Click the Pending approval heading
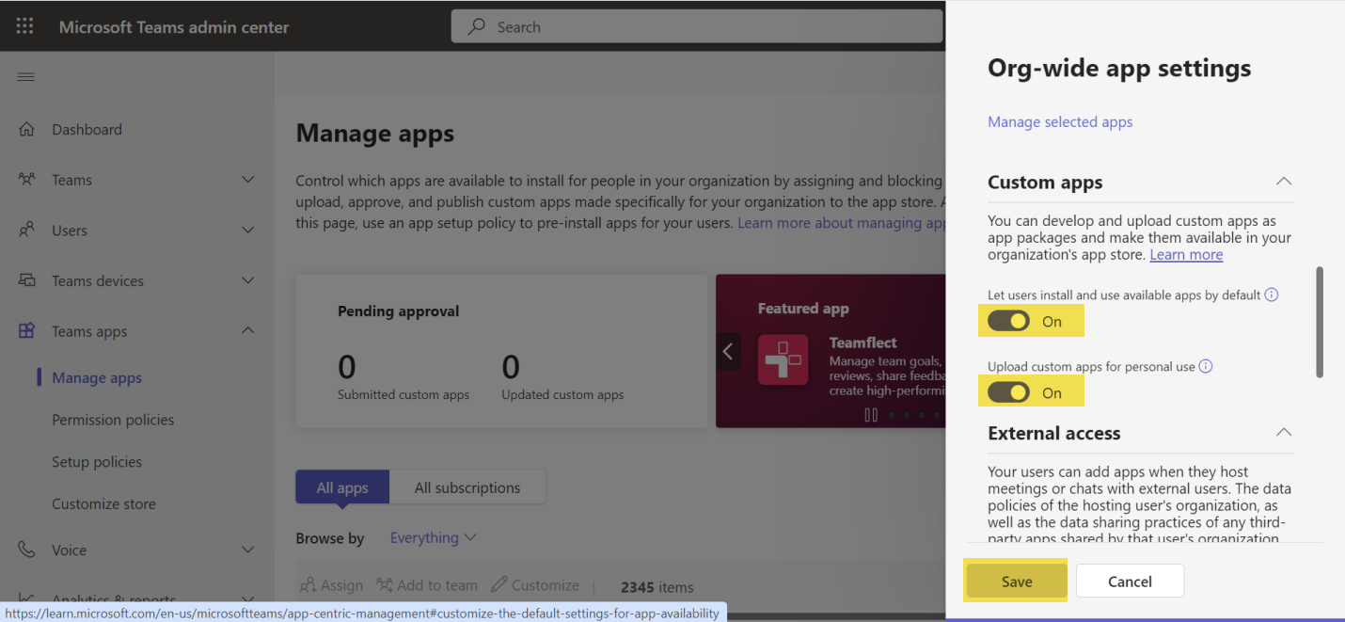 click(399, 311)
